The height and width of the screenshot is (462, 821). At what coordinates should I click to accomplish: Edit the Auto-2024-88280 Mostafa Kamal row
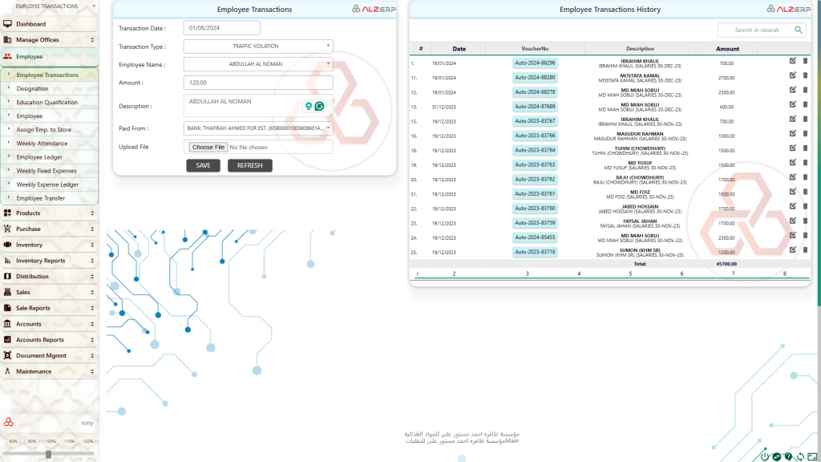click(793, 75)
